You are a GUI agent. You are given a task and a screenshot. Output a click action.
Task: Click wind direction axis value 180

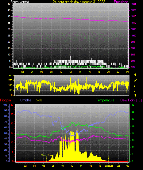tap(10, 85)
